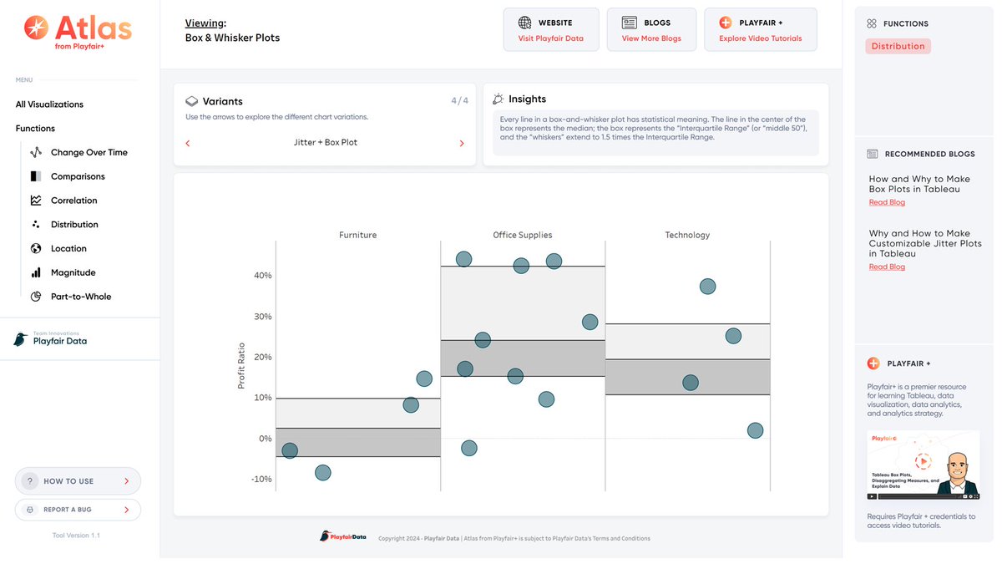
Task: Click Why and How to Make Jitter Plots title
Action: 925,243
